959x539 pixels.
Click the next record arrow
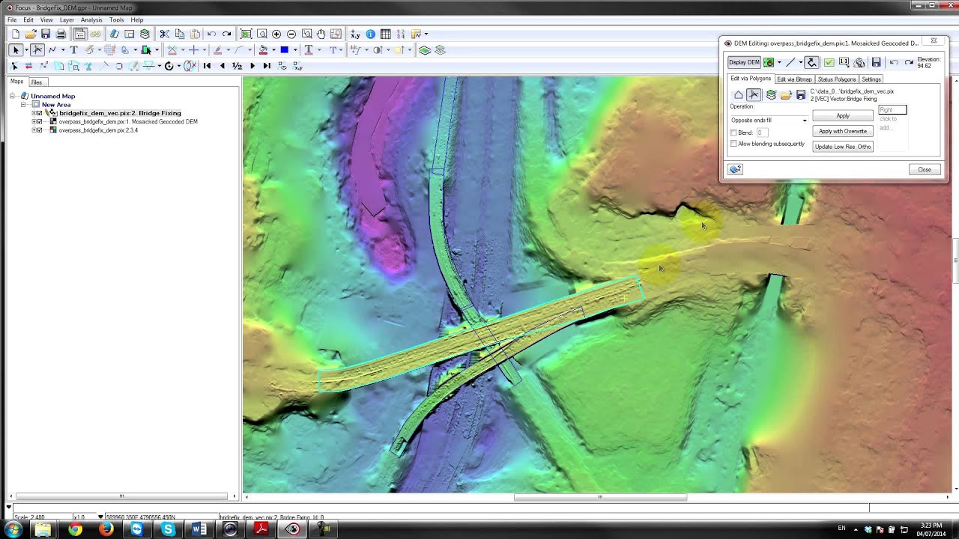[252, 66]
